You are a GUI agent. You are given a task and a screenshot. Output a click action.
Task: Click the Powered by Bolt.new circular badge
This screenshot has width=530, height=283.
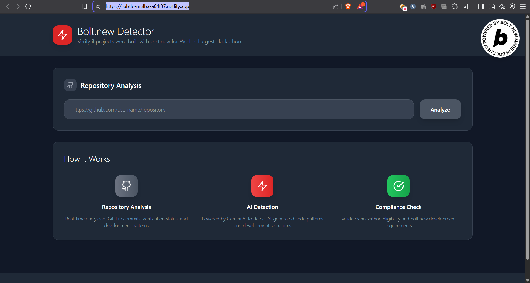pyautogui.click(x=500, y=38)
